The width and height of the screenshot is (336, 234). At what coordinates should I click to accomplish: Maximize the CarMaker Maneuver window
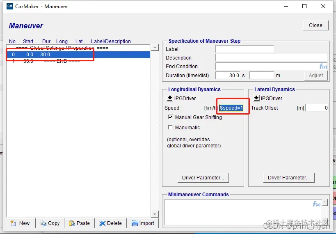click(304, 6)
